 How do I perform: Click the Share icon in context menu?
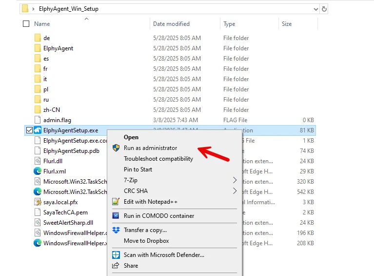[x=116, y=265]
